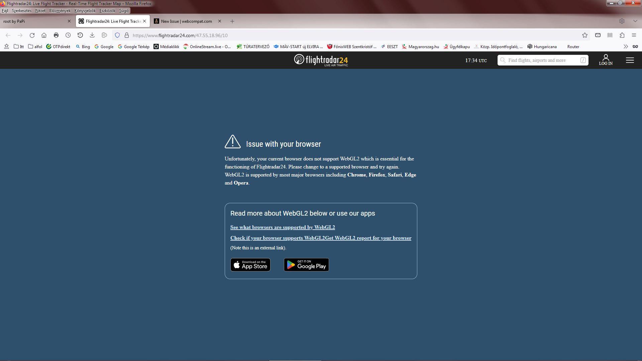This screenshot has width=642, height=361.
Task: Open the Flightradar24 hamburger menu
Action: [x=630, y=60]
